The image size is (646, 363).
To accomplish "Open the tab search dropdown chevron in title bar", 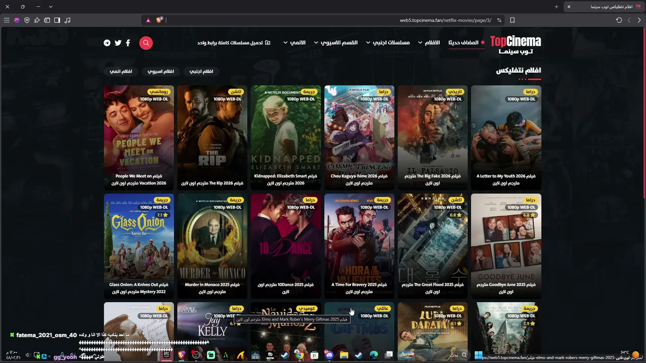I will pos(50,7).
